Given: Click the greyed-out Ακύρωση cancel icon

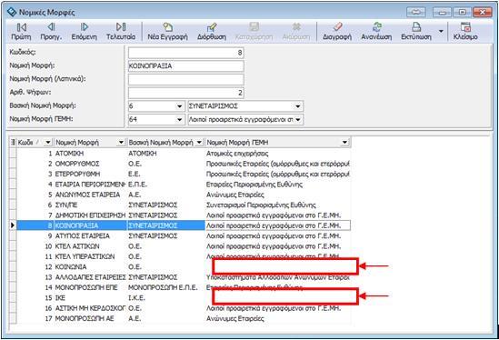Looking at the screenshot, I should click(296, 32).
